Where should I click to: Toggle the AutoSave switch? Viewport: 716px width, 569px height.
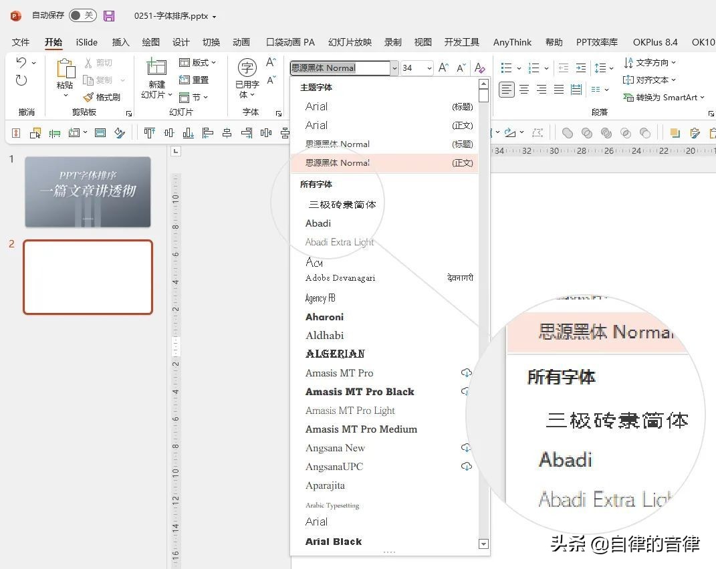83,15
